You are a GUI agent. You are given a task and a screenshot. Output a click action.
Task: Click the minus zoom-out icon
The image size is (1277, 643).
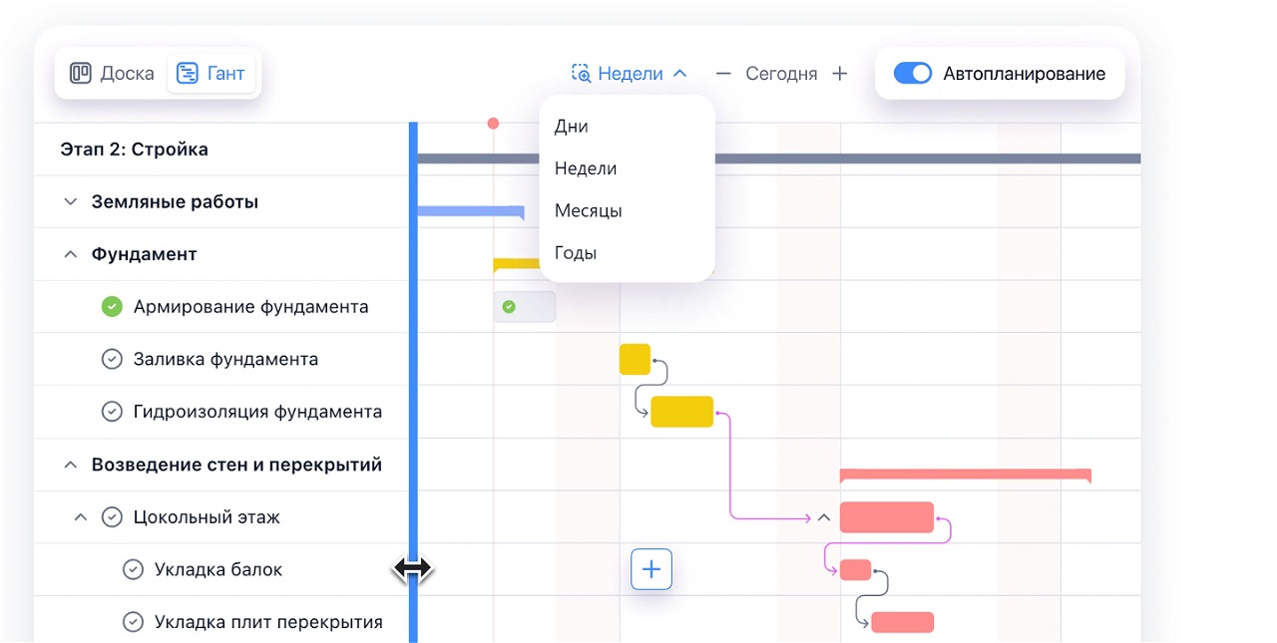[x=724, y=74]
